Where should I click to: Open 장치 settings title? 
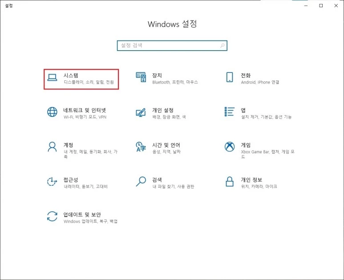157,76
